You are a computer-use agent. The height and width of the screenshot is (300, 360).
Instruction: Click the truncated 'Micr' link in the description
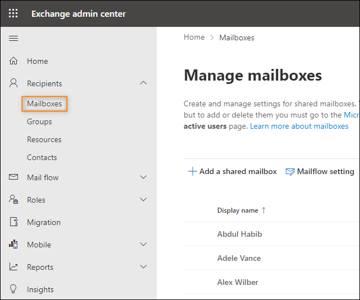(352, 115)
